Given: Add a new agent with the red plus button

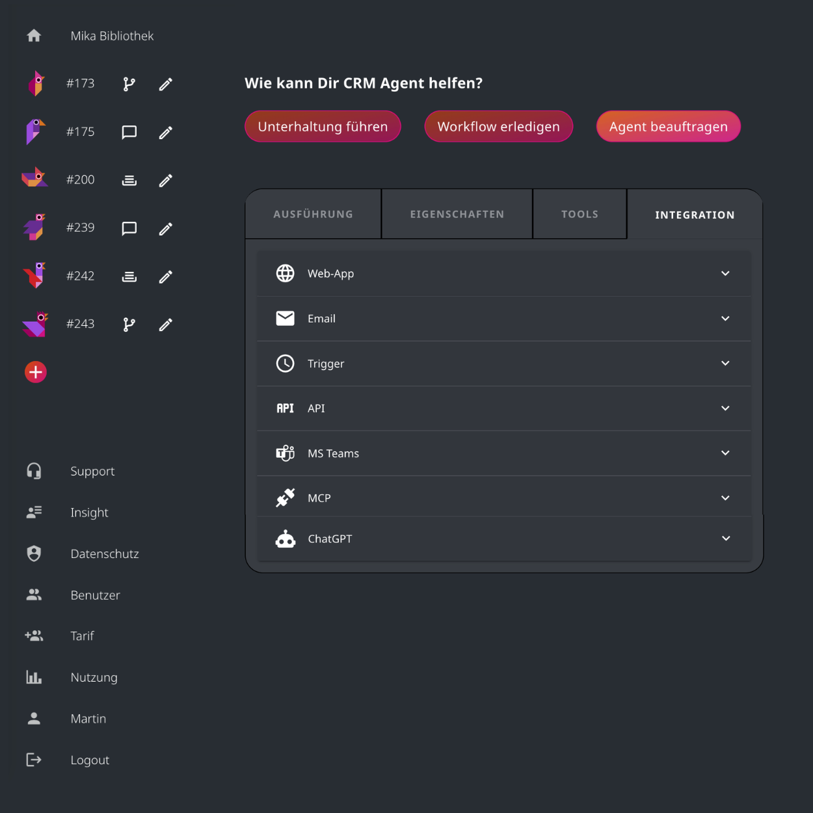Looking at the screenshot, I should pyautogui.click(x=36, y=372).
